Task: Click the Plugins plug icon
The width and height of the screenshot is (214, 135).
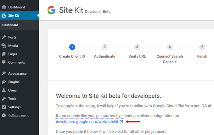Action: [4, 82]
